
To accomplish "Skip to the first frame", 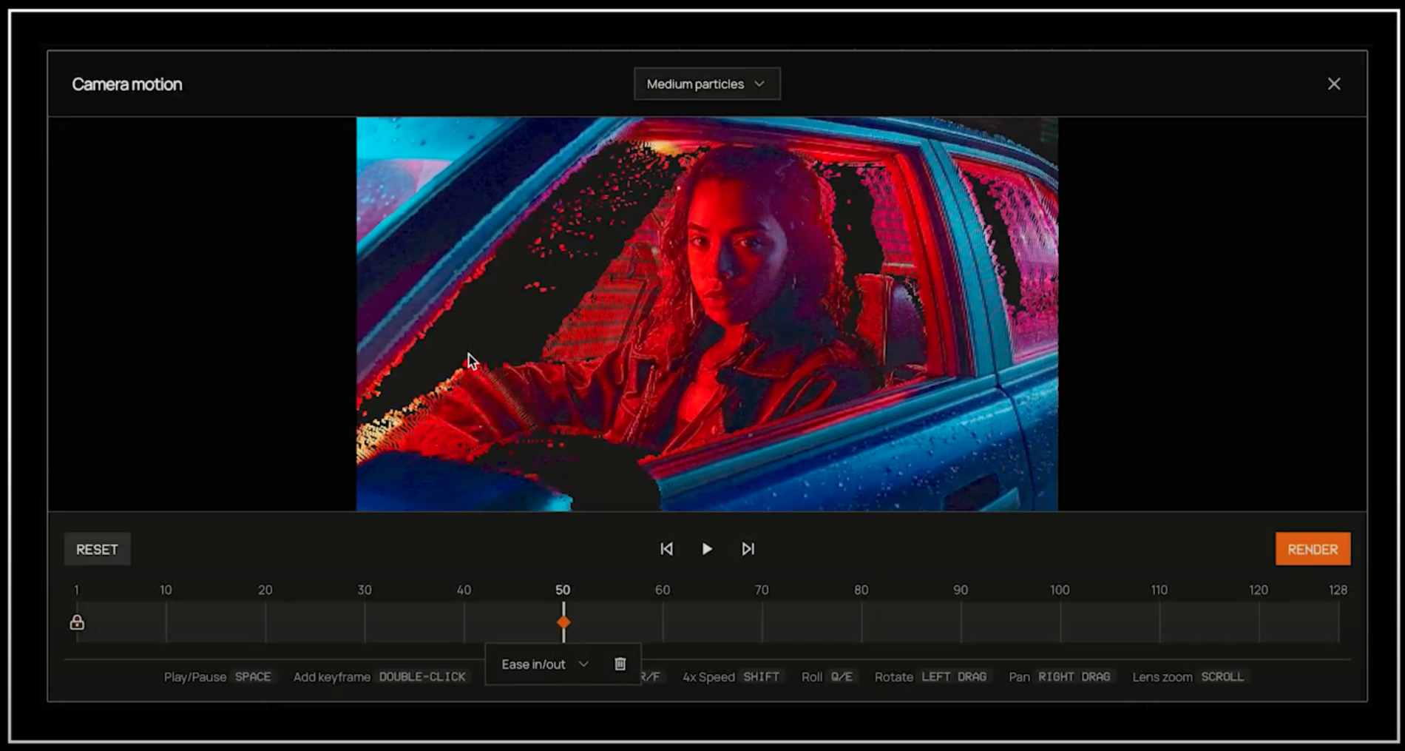I will (666, 549).
